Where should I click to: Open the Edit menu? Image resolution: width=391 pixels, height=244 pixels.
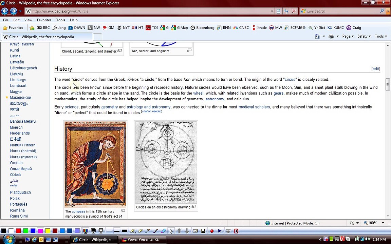coord(16,20)
